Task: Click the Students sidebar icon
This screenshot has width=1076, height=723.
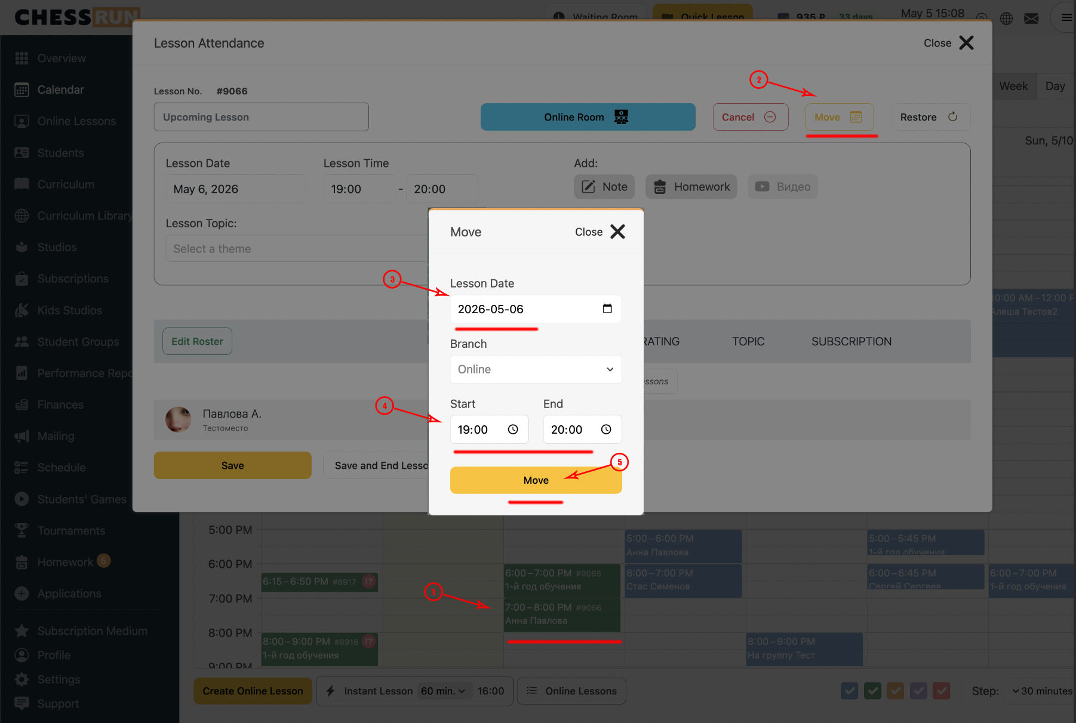Action: (x=21, y=153)
